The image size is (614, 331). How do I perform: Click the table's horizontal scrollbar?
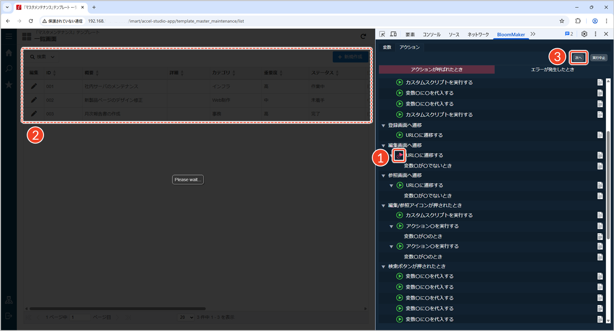117,309
